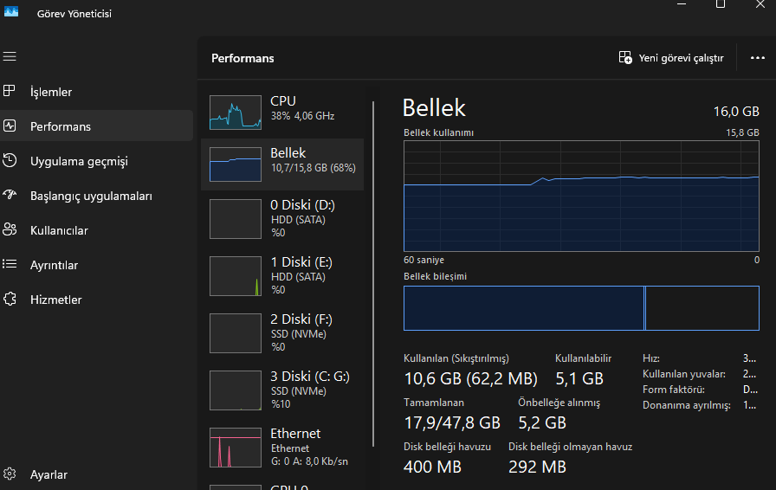Select the 2 Diski (F:) graph thumbnail
Screen dimensions: 776x490
click(235, 333)
